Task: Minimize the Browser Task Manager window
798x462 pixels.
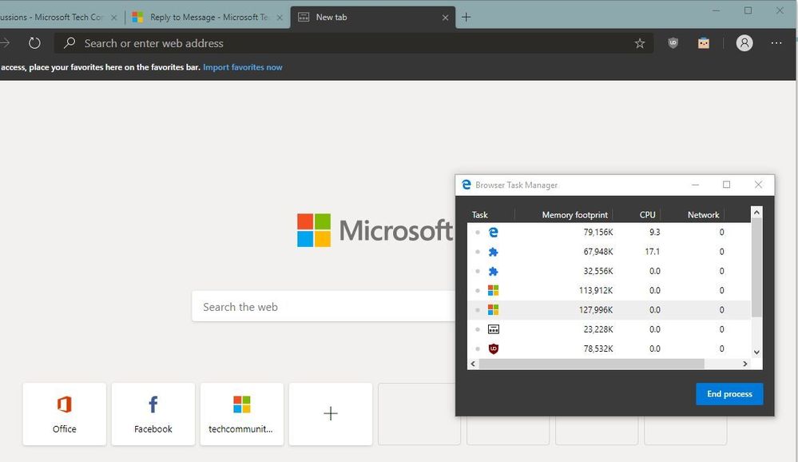Action: point(695,185)
